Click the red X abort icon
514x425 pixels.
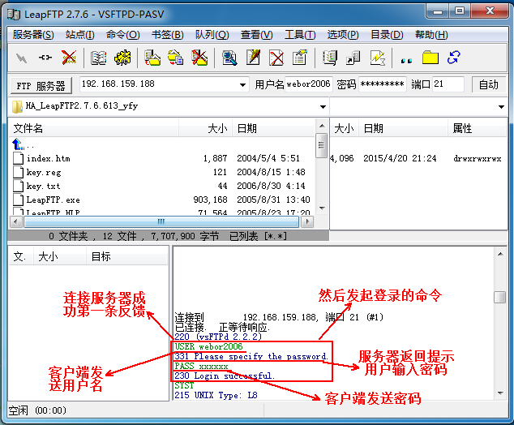[69, 58]
